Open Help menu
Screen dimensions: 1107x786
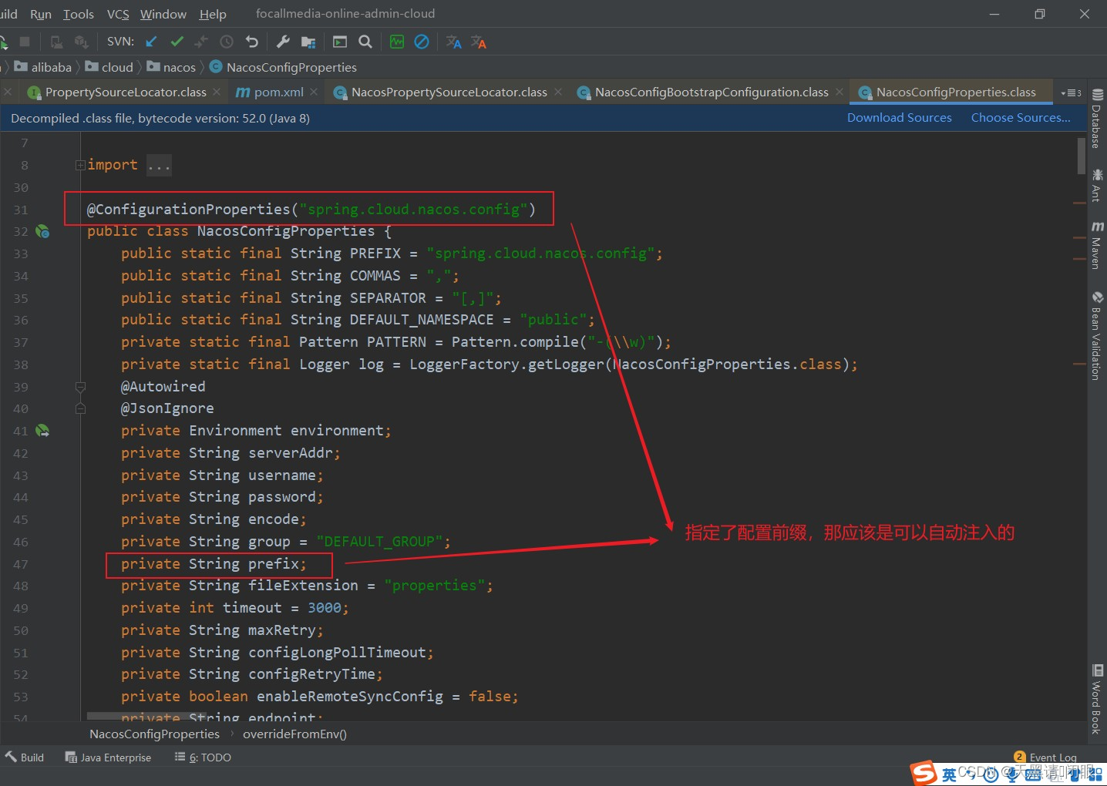click(x=213, y=14)
